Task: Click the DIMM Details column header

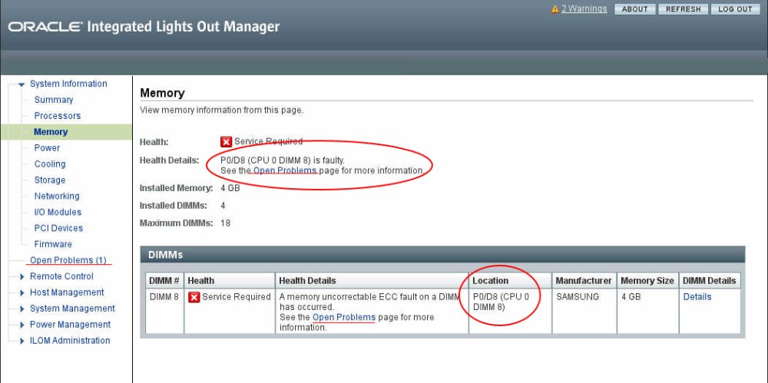Action: 710,281
